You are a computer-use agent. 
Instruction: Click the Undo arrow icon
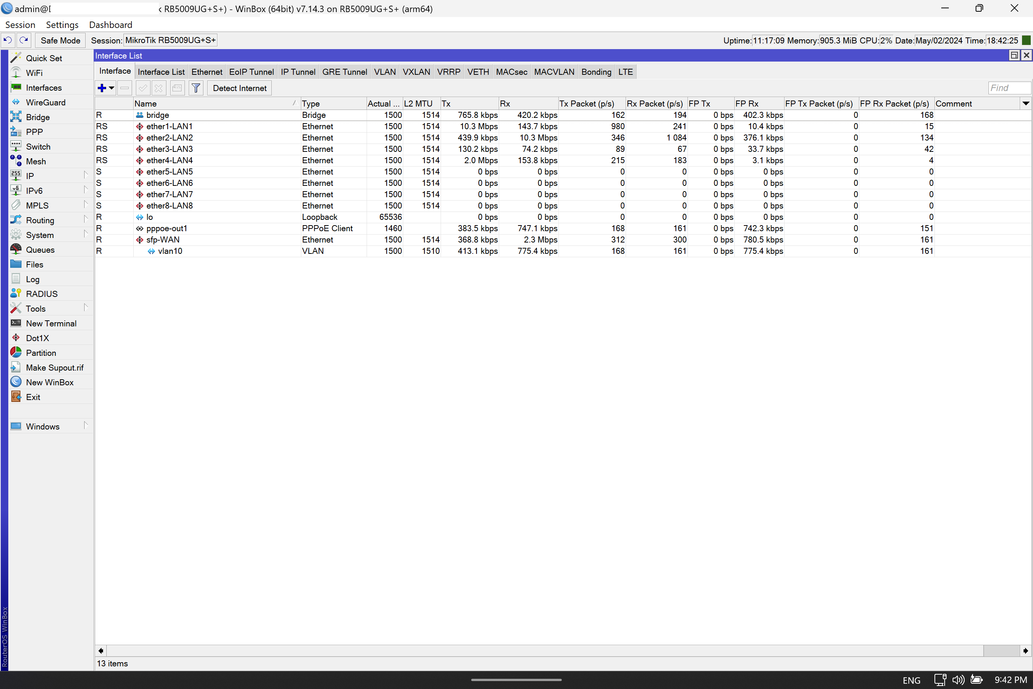8,40
